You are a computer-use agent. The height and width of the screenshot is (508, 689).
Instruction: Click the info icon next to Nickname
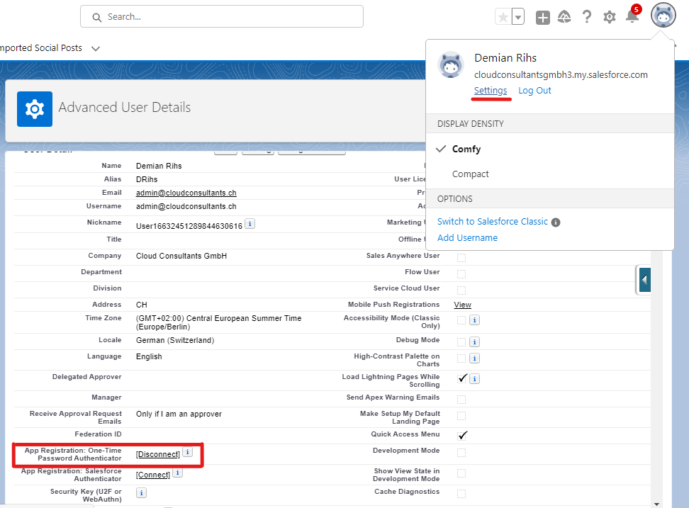[x=250, y=224]
